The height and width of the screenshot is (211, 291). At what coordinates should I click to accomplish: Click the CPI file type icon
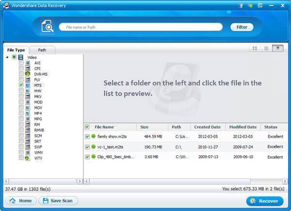[28, 68]
